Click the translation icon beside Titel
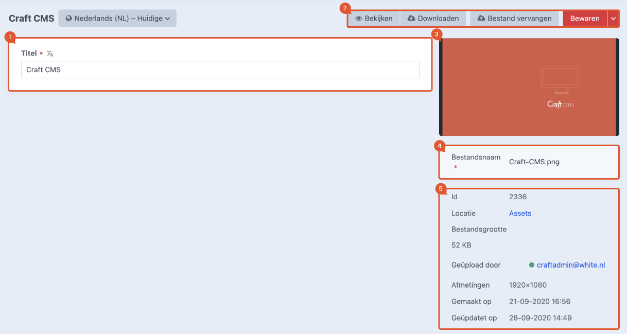 50,54
